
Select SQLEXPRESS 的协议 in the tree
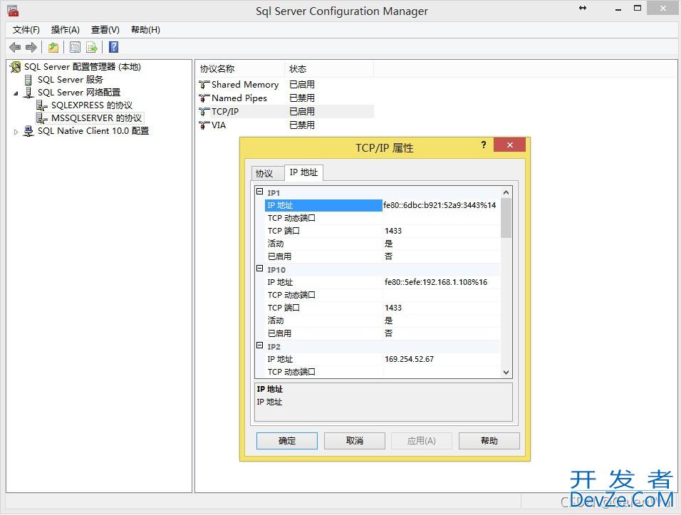point(92,105)
